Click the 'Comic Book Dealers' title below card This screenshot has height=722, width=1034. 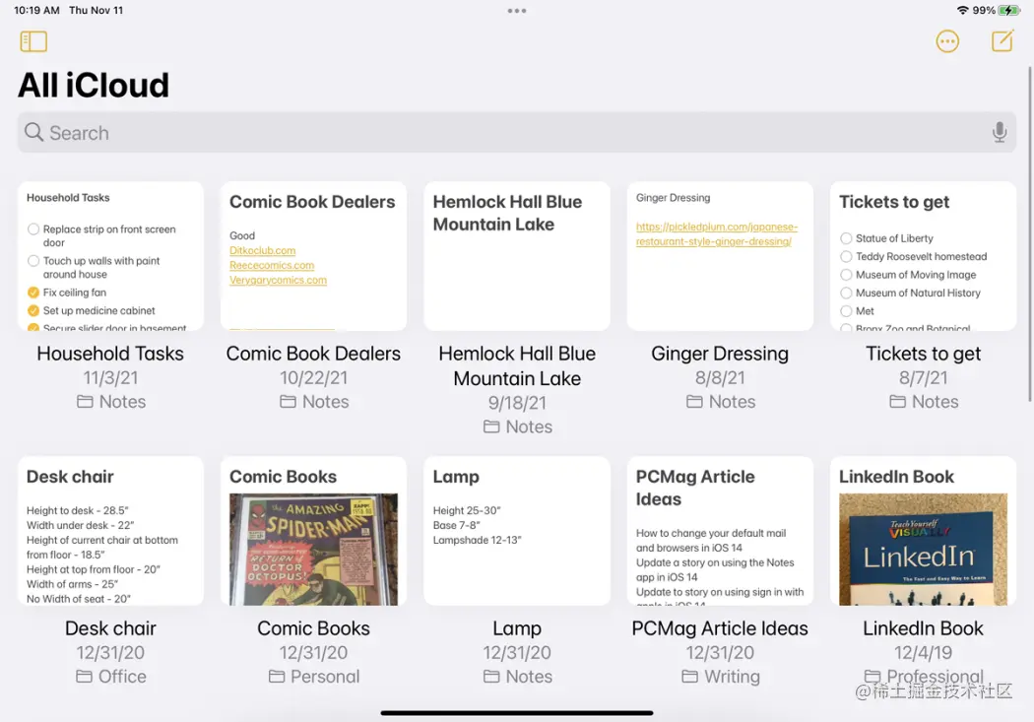pos(313,354)
